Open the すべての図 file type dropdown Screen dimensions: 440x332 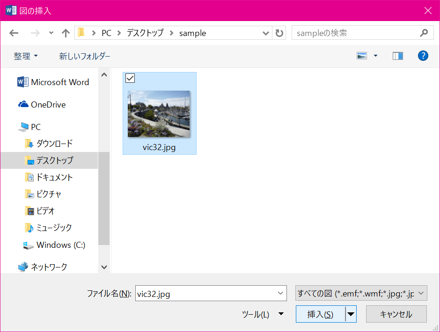(x=363, y=293)
